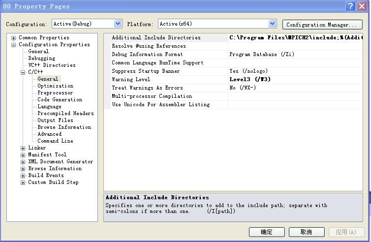The width and height of the screenshot is (371, 242).
Task: Click the help question mark button
Action: tap(350, 6)
